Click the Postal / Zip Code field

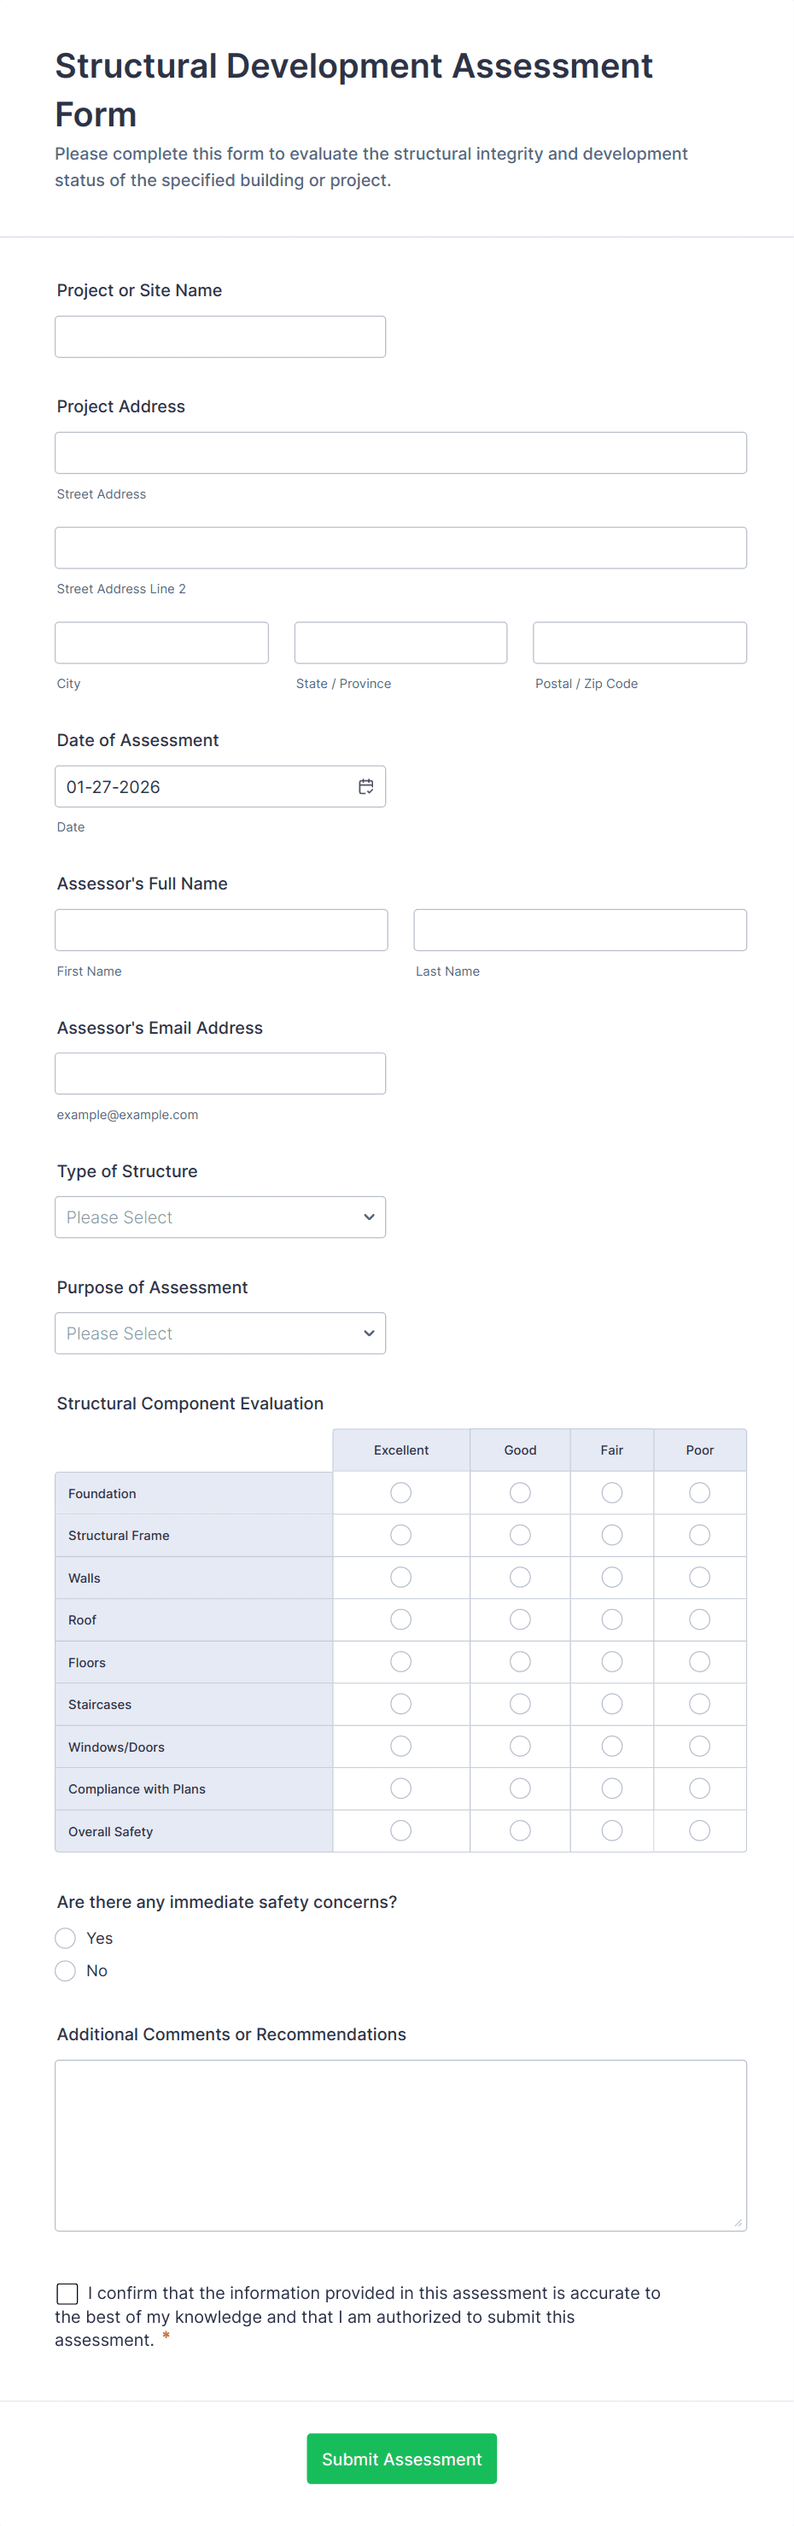(x=639, y=642)
